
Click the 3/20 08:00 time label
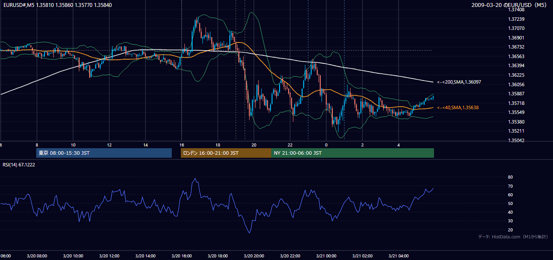tap(37, 256)
